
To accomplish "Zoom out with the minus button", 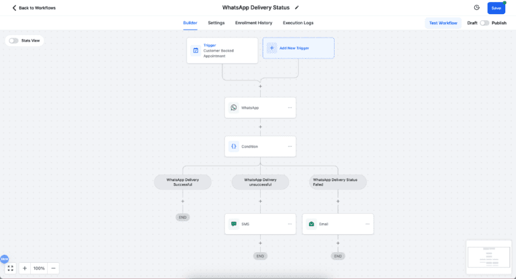I will (53, 268).
